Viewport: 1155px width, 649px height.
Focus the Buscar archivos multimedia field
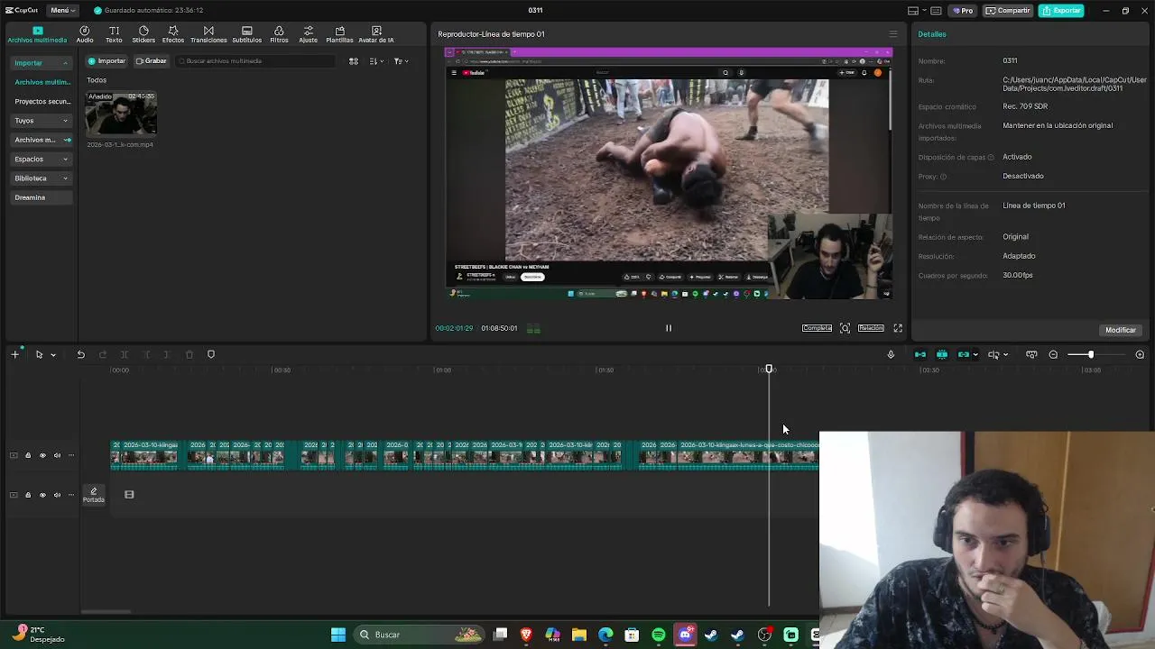255,61
